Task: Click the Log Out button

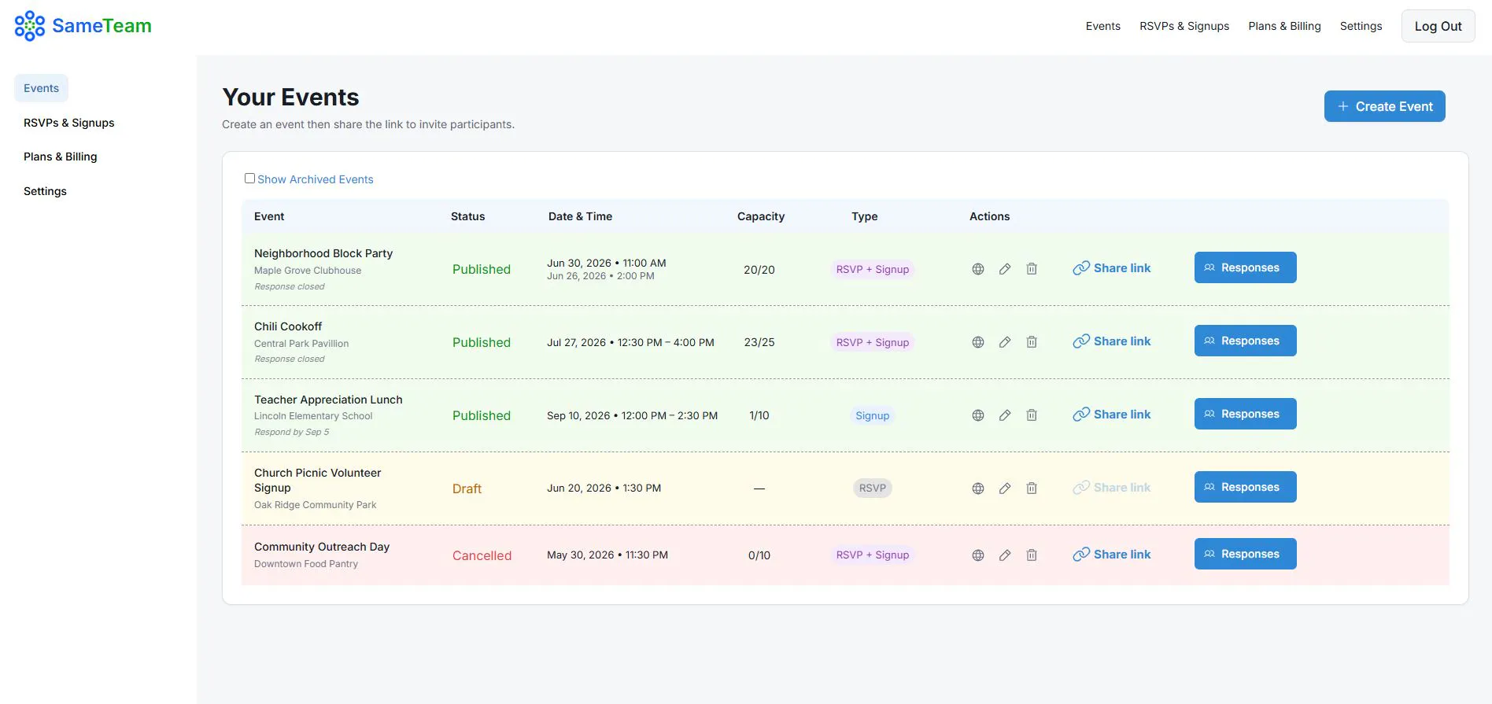Action: tap(1438, 26)
